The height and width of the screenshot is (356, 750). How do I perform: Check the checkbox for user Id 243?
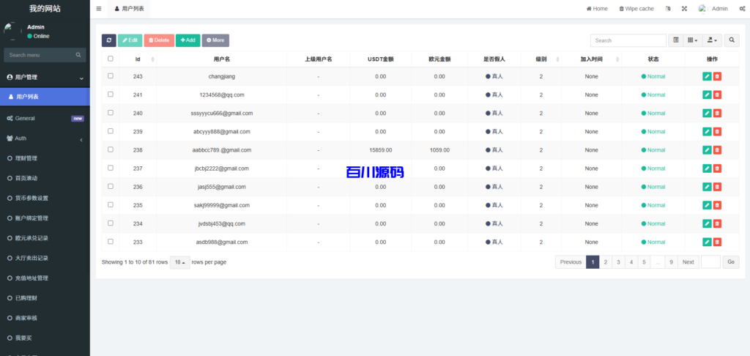(x=111, y=75)
